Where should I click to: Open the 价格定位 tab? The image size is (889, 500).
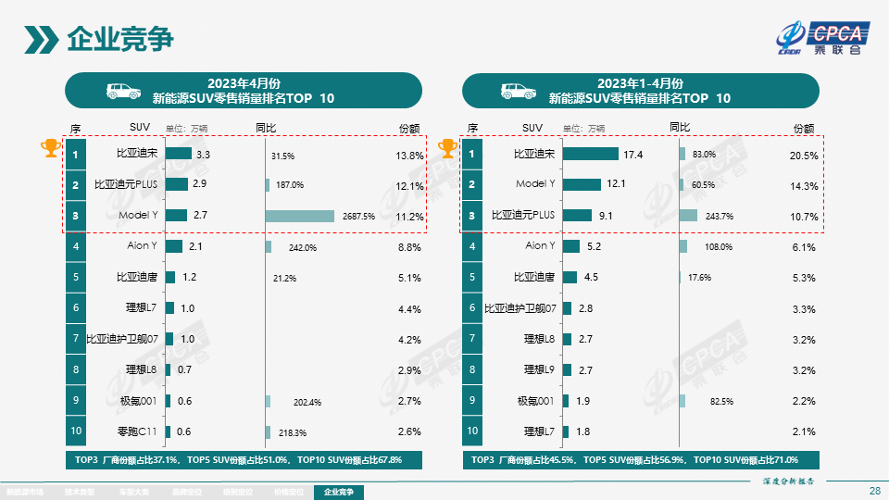(x=287, y=493)
